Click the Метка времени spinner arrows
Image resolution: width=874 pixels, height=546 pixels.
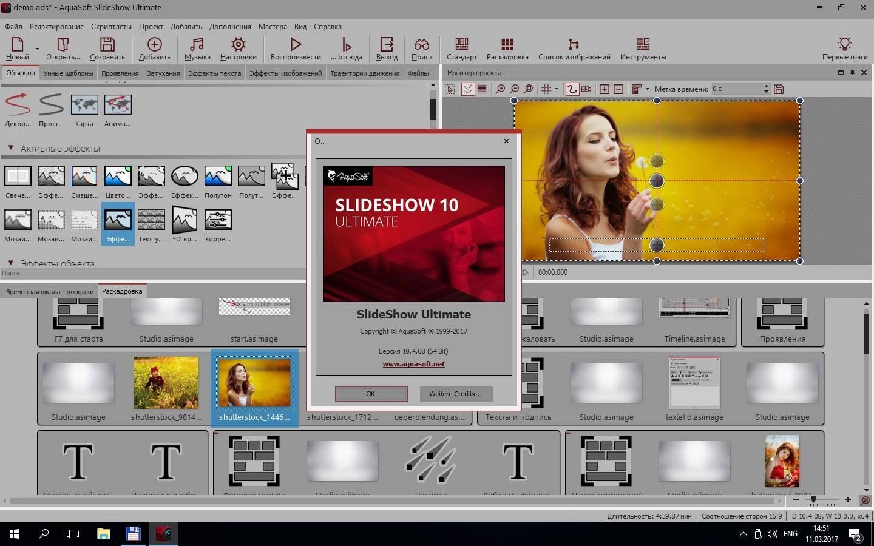[766, 89]
